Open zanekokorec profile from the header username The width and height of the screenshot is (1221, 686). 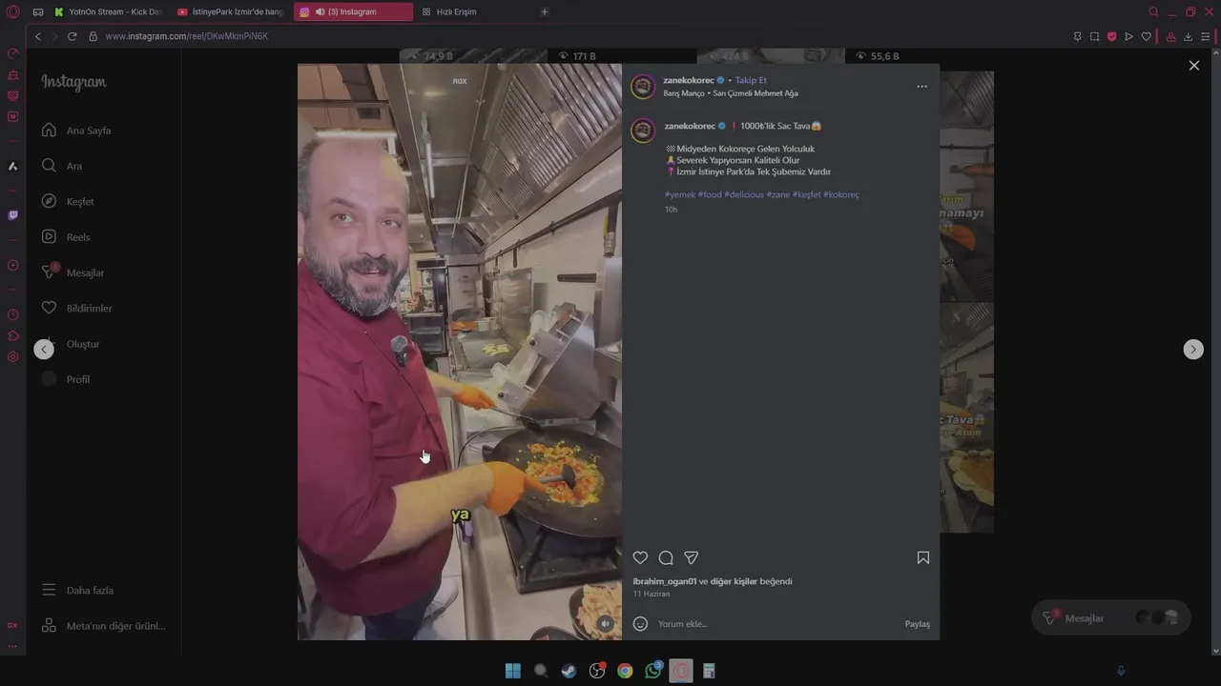(689, 80)
